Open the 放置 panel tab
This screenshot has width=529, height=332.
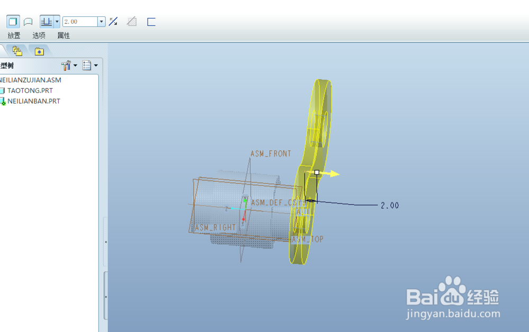[x=14, y=35]
